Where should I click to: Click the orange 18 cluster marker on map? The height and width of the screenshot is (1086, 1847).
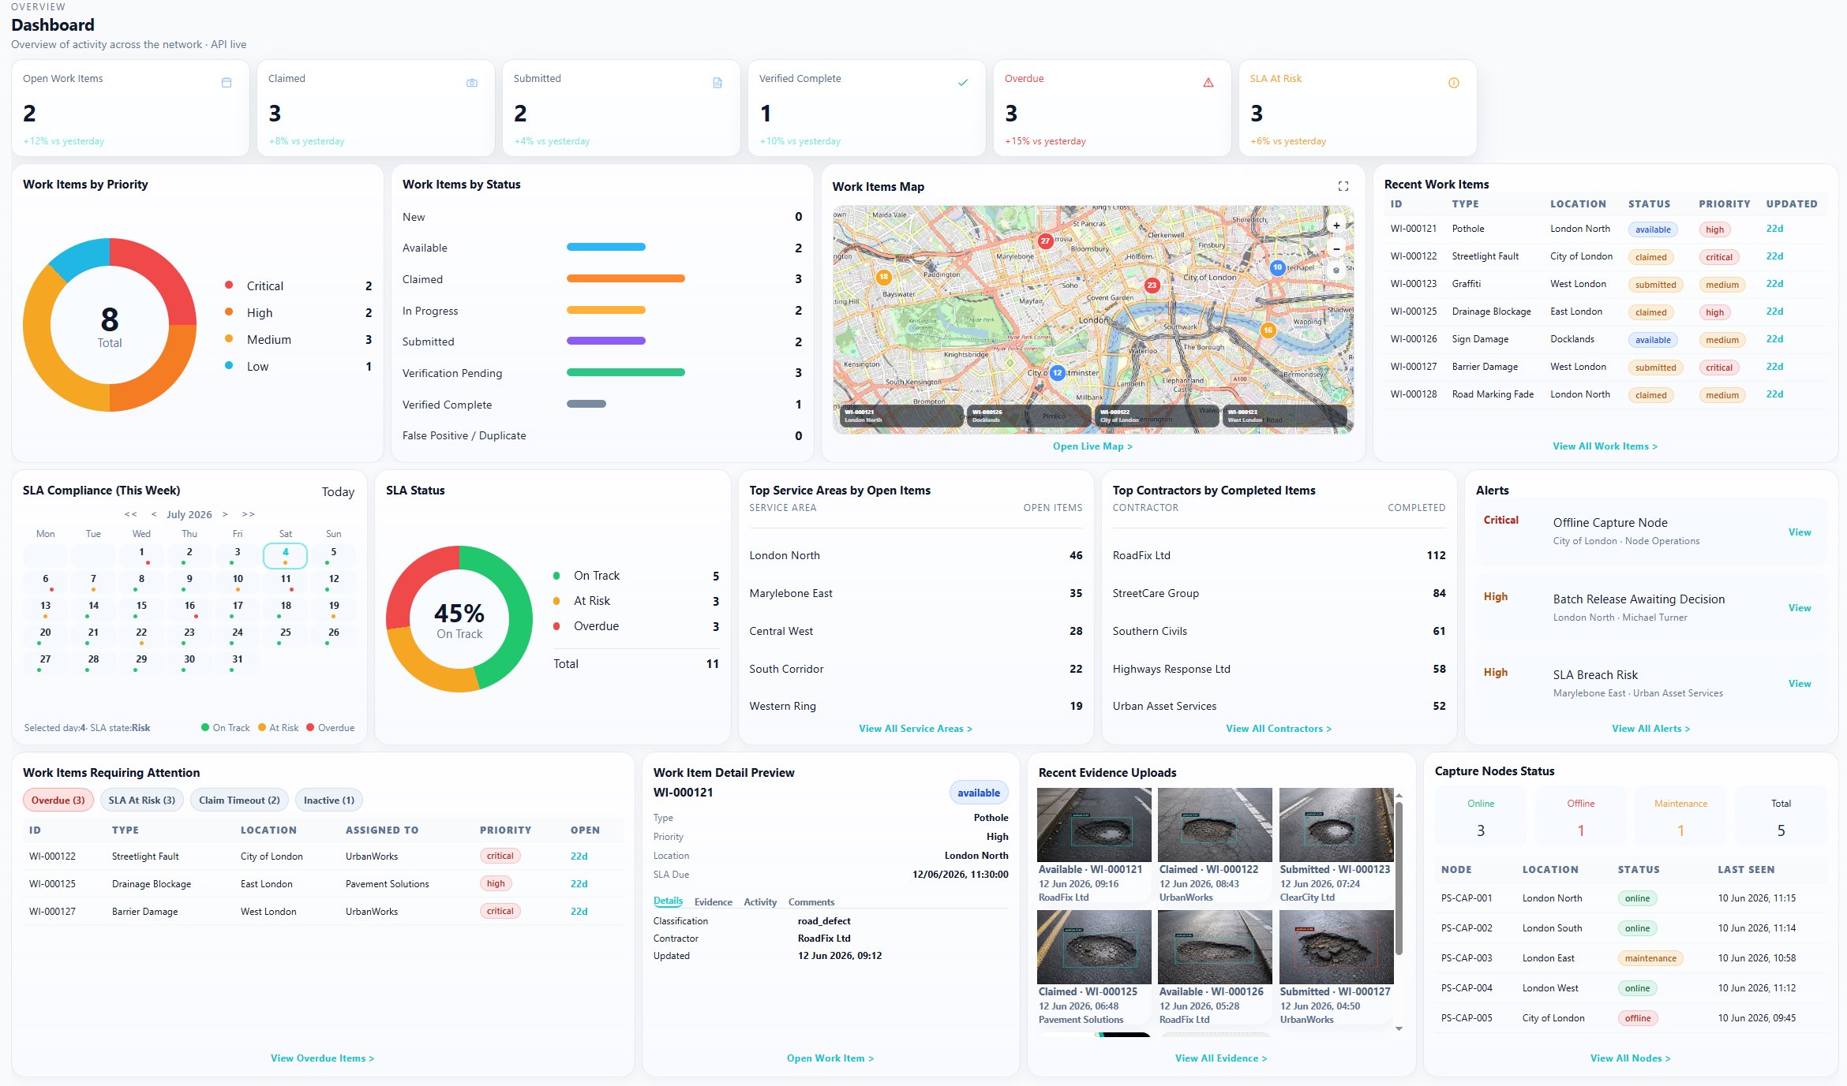point(884,277)
